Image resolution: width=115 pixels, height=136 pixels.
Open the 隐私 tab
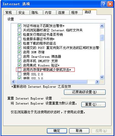(36, 12)
